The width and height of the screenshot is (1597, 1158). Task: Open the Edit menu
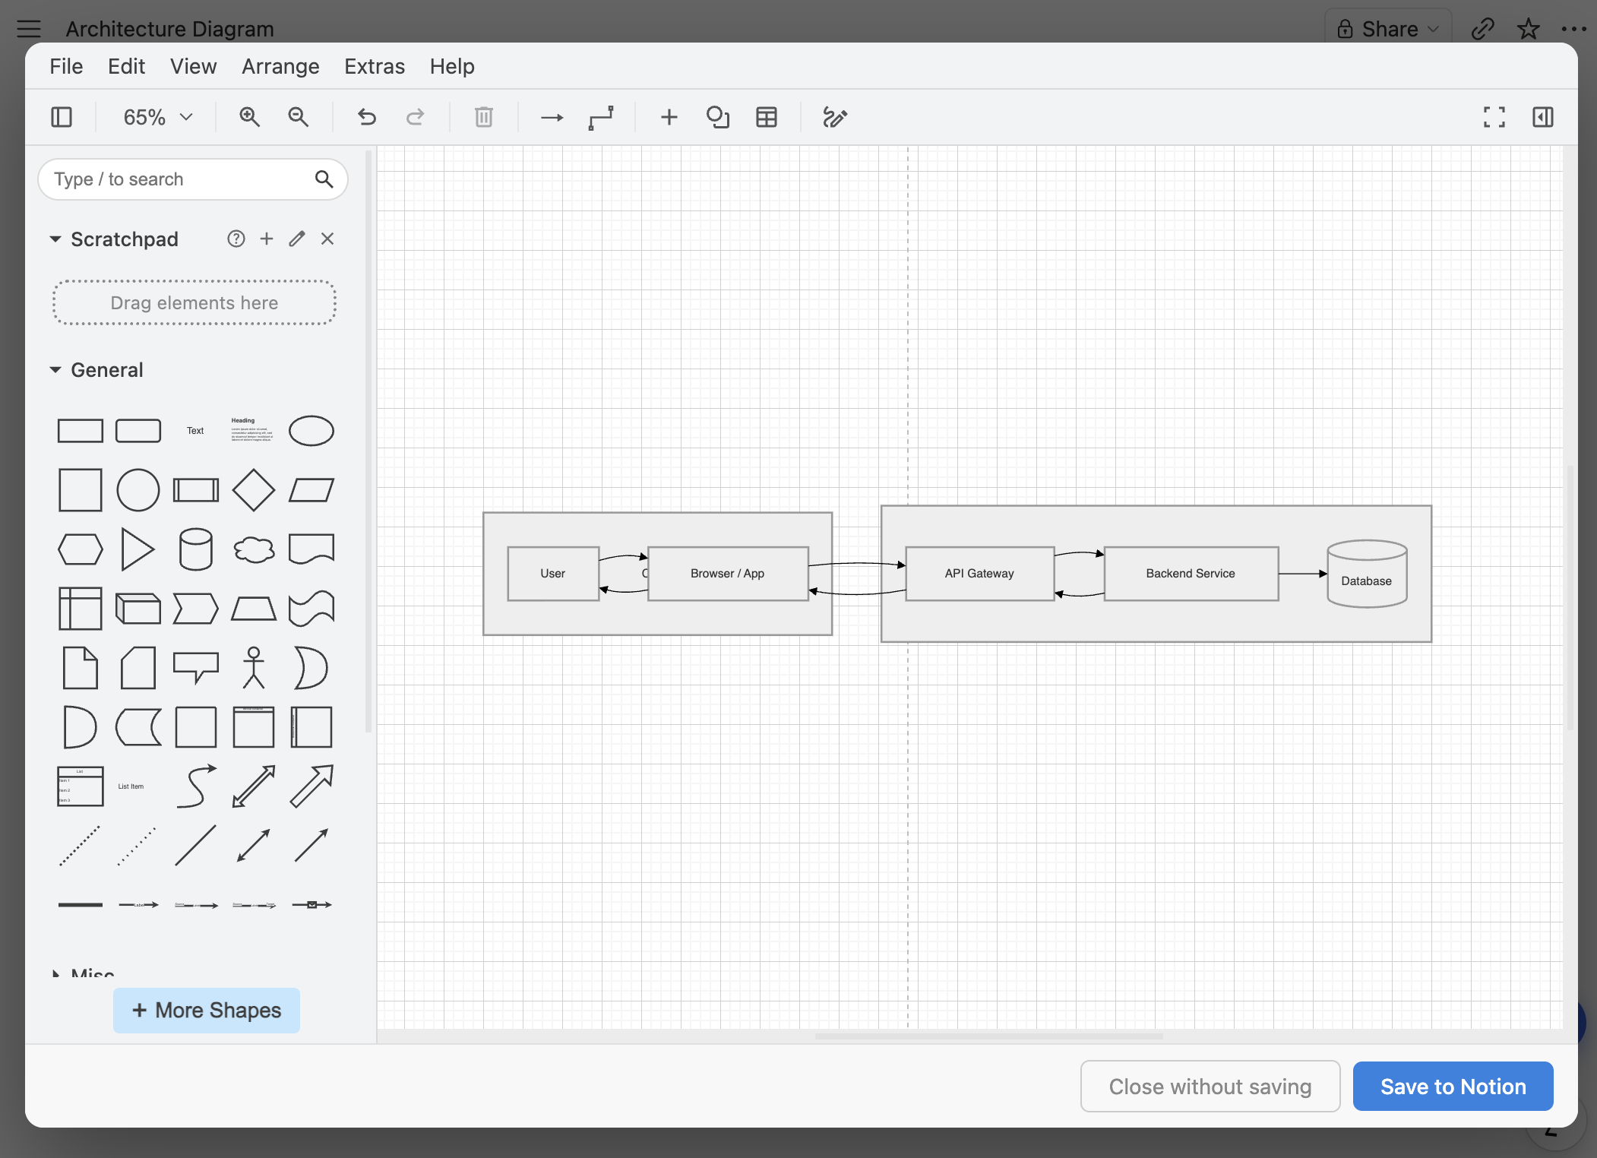click(x=126, y=66)
